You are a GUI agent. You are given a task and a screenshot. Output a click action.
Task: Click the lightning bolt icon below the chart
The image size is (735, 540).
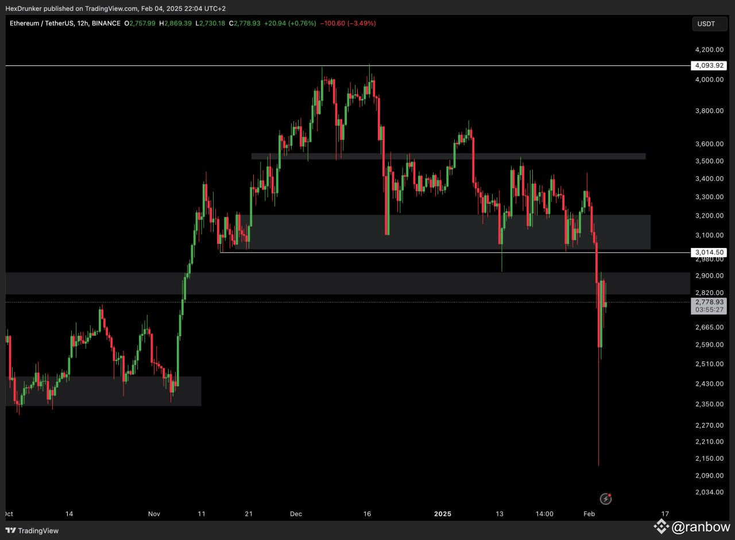pos(605,499)
